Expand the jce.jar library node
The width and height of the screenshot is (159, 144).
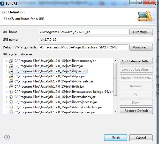pos(6,76)
